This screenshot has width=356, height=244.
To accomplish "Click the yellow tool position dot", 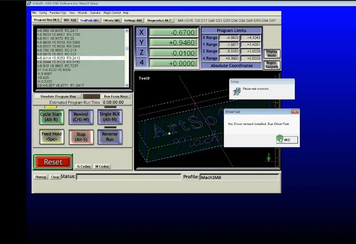I will (x=170, y=134).
